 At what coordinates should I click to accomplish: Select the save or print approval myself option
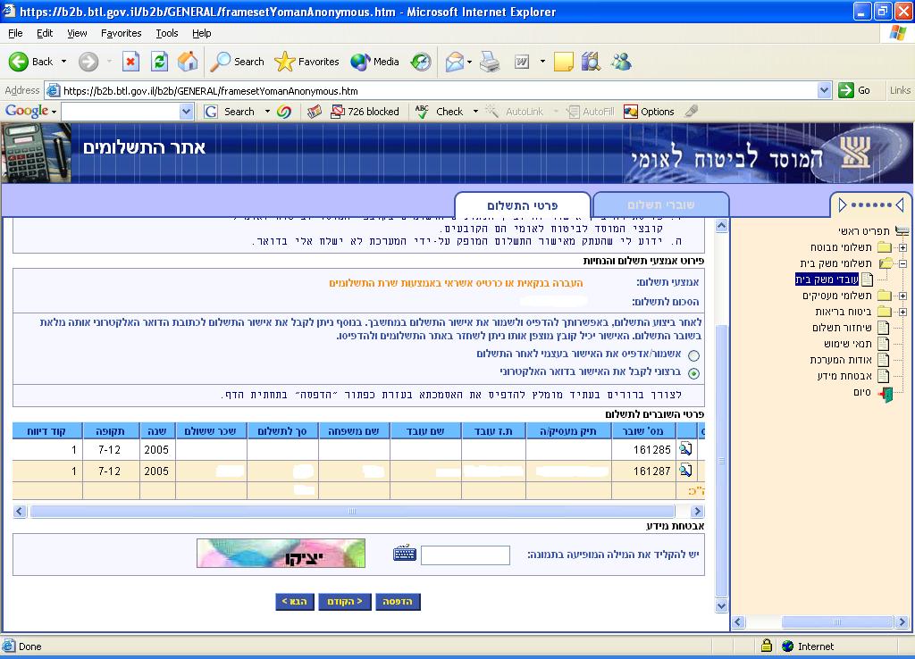pyautogui.click(x=694, y=355)
